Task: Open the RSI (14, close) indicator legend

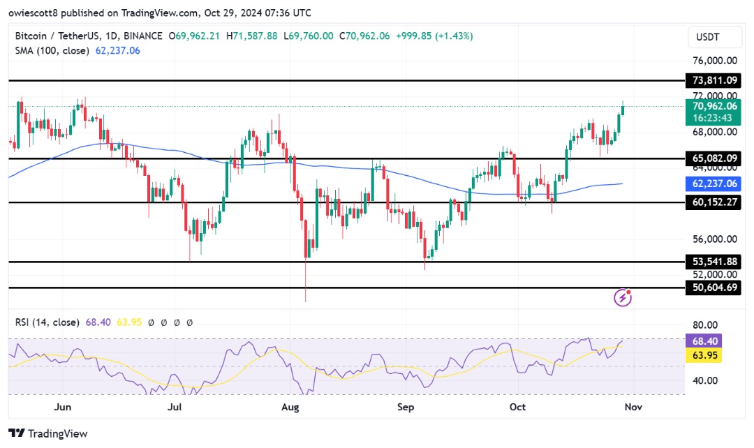Action: (x=47, y=322)
